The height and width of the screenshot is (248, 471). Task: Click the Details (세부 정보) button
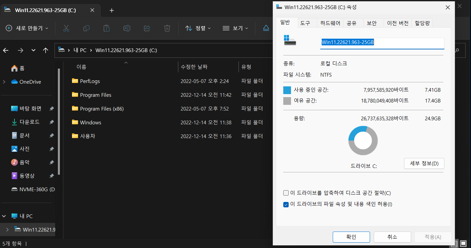tap(424, 164)
